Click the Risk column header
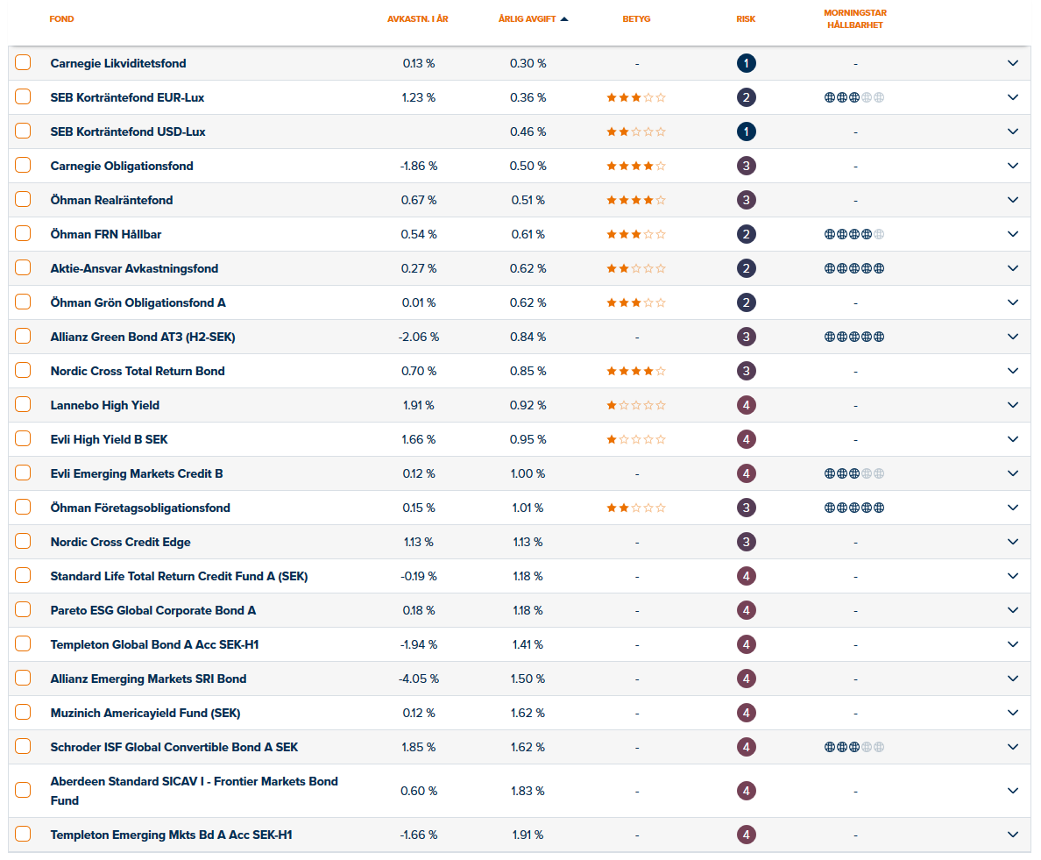1041x860 pixels. pyautogui.click(x=746, y=19)
